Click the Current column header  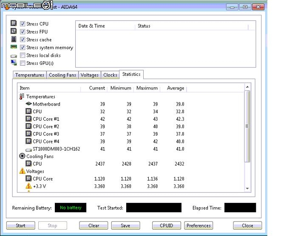point(93,88)
